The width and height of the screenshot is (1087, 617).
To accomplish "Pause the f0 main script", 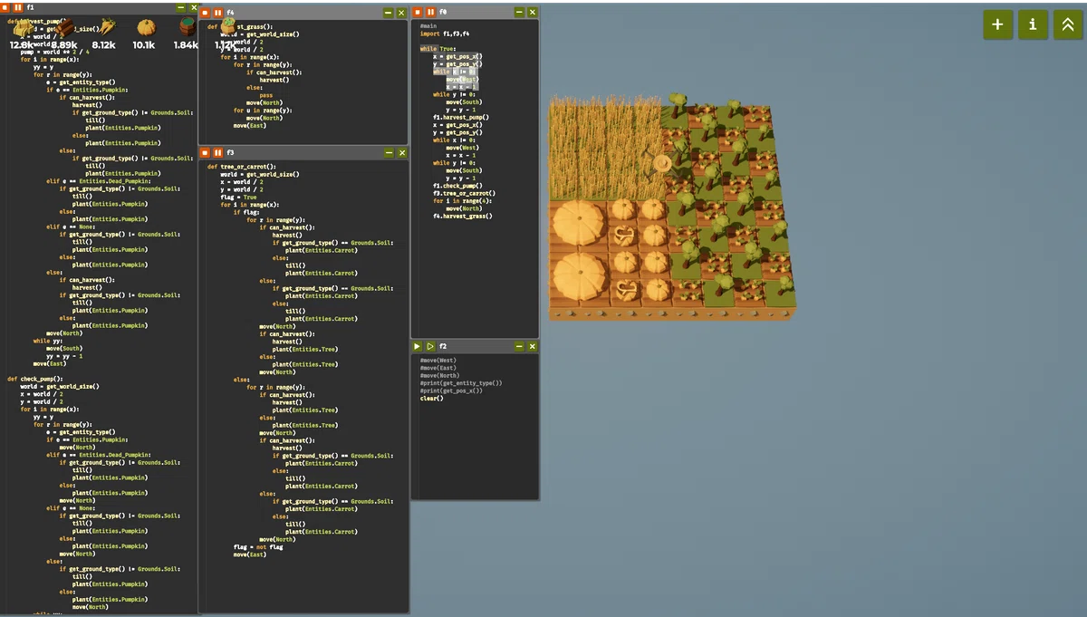I will pos(430,12).
